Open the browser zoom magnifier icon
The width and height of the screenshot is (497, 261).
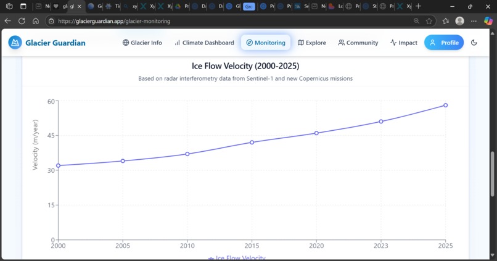[416, 21]
